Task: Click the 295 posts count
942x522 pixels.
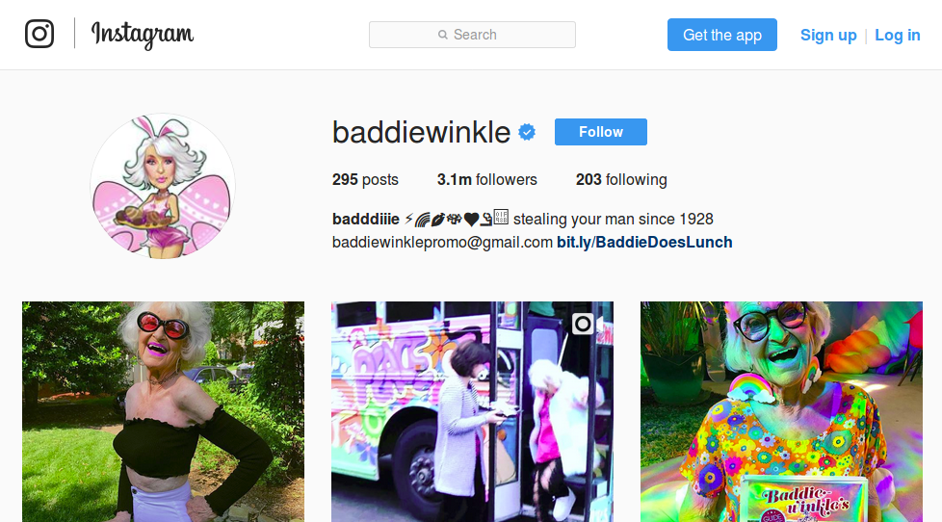Action: [x=365, y=179]
